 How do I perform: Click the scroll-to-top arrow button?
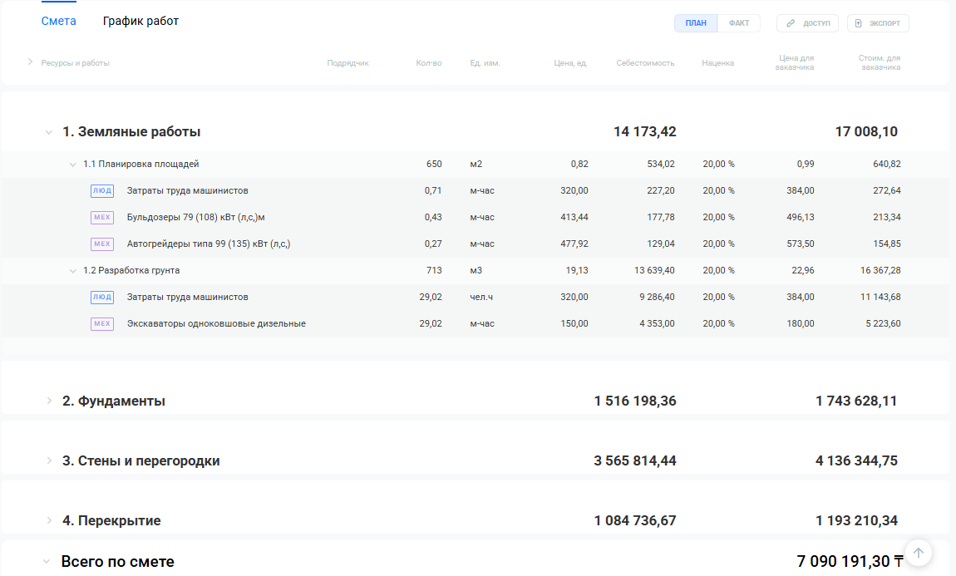918,552
